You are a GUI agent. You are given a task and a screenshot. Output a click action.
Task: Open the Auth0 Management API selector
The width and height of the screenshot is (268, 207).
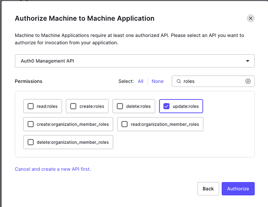pyautogui.click(x=134, y=61)
